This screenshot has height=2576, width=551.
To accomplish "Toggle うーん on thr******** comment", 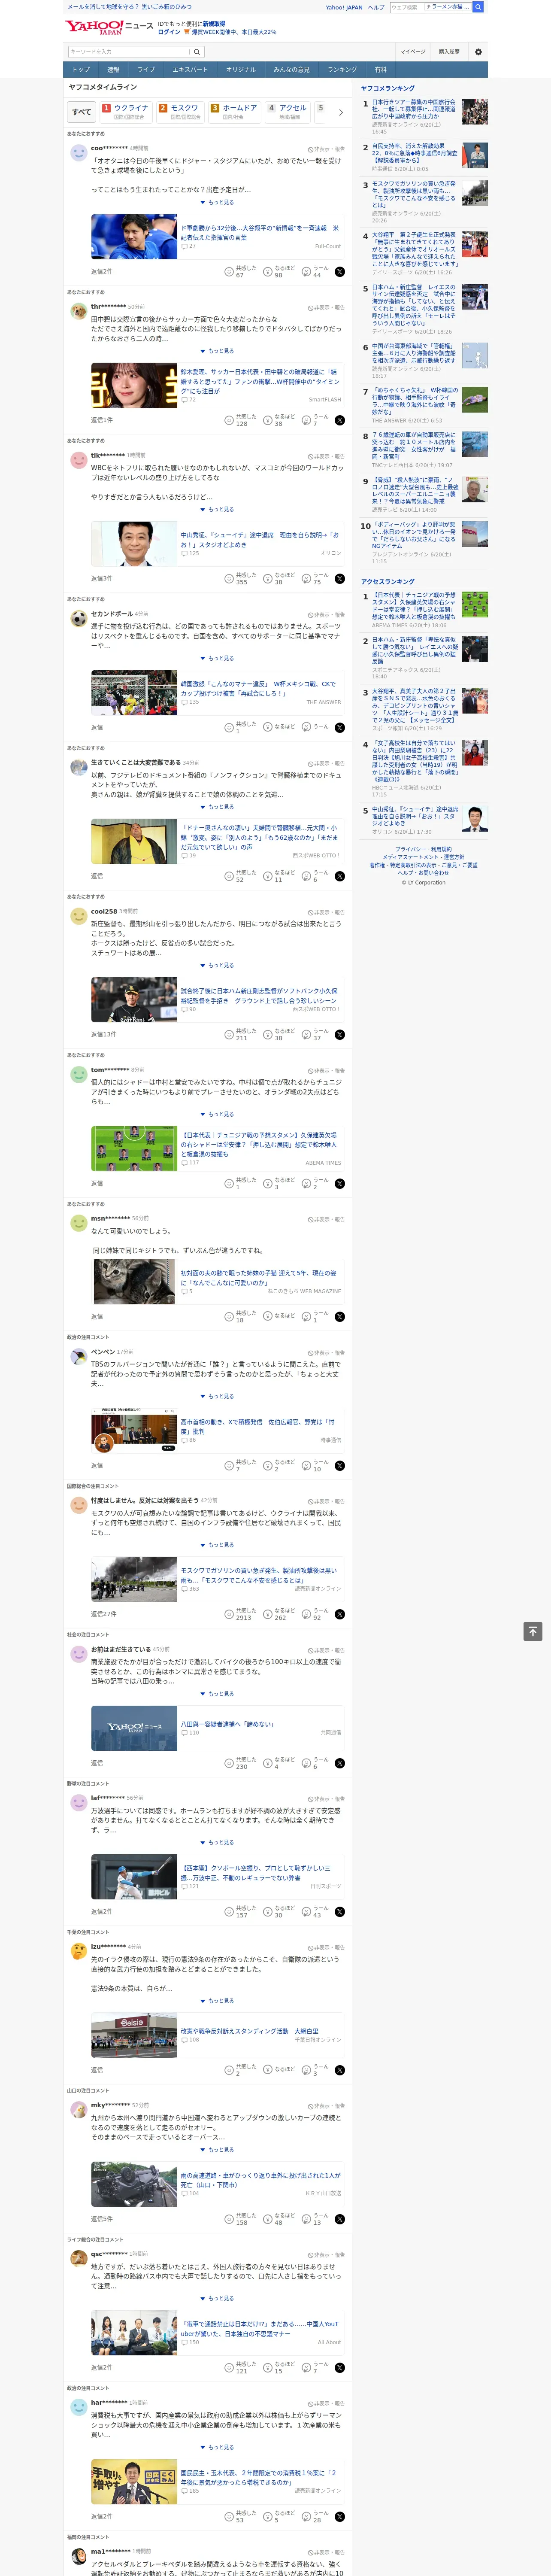I will pyautogui.click(x=316, y=420).
